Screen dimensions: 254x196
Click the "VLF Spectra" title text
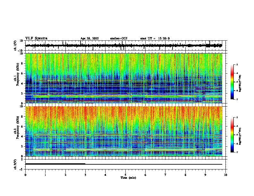point(36,38)
